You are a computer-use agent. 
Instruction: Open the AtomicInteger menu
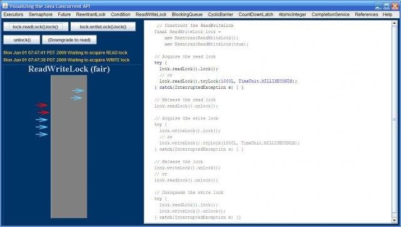293,14
